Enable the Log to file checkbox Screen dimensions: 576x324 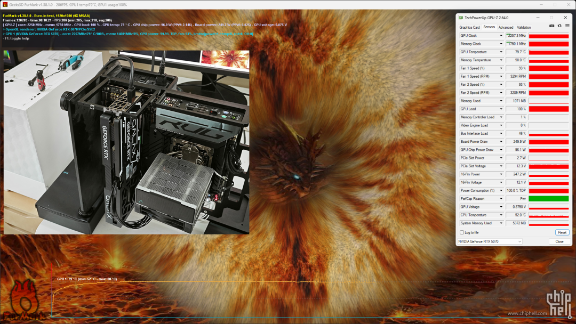[x=462, y=233]
